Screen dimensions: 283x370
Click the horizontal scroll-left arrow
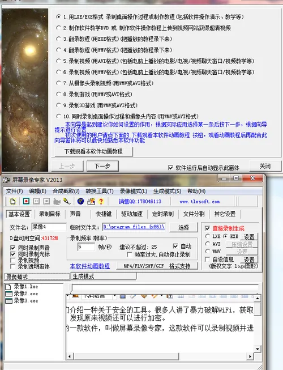click(70, 356)
